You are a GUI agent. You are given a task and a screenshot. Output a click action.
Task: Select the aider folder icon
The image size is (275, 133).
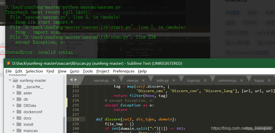19,93
